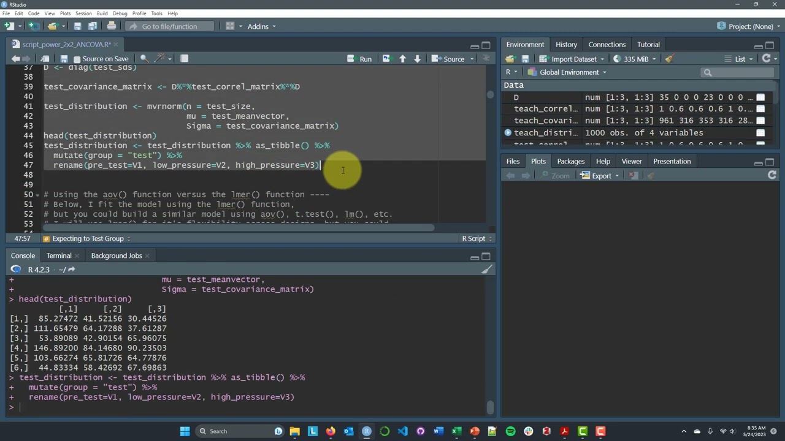
Task: Load a workspace in Environment pane
Action: [510, 59]
